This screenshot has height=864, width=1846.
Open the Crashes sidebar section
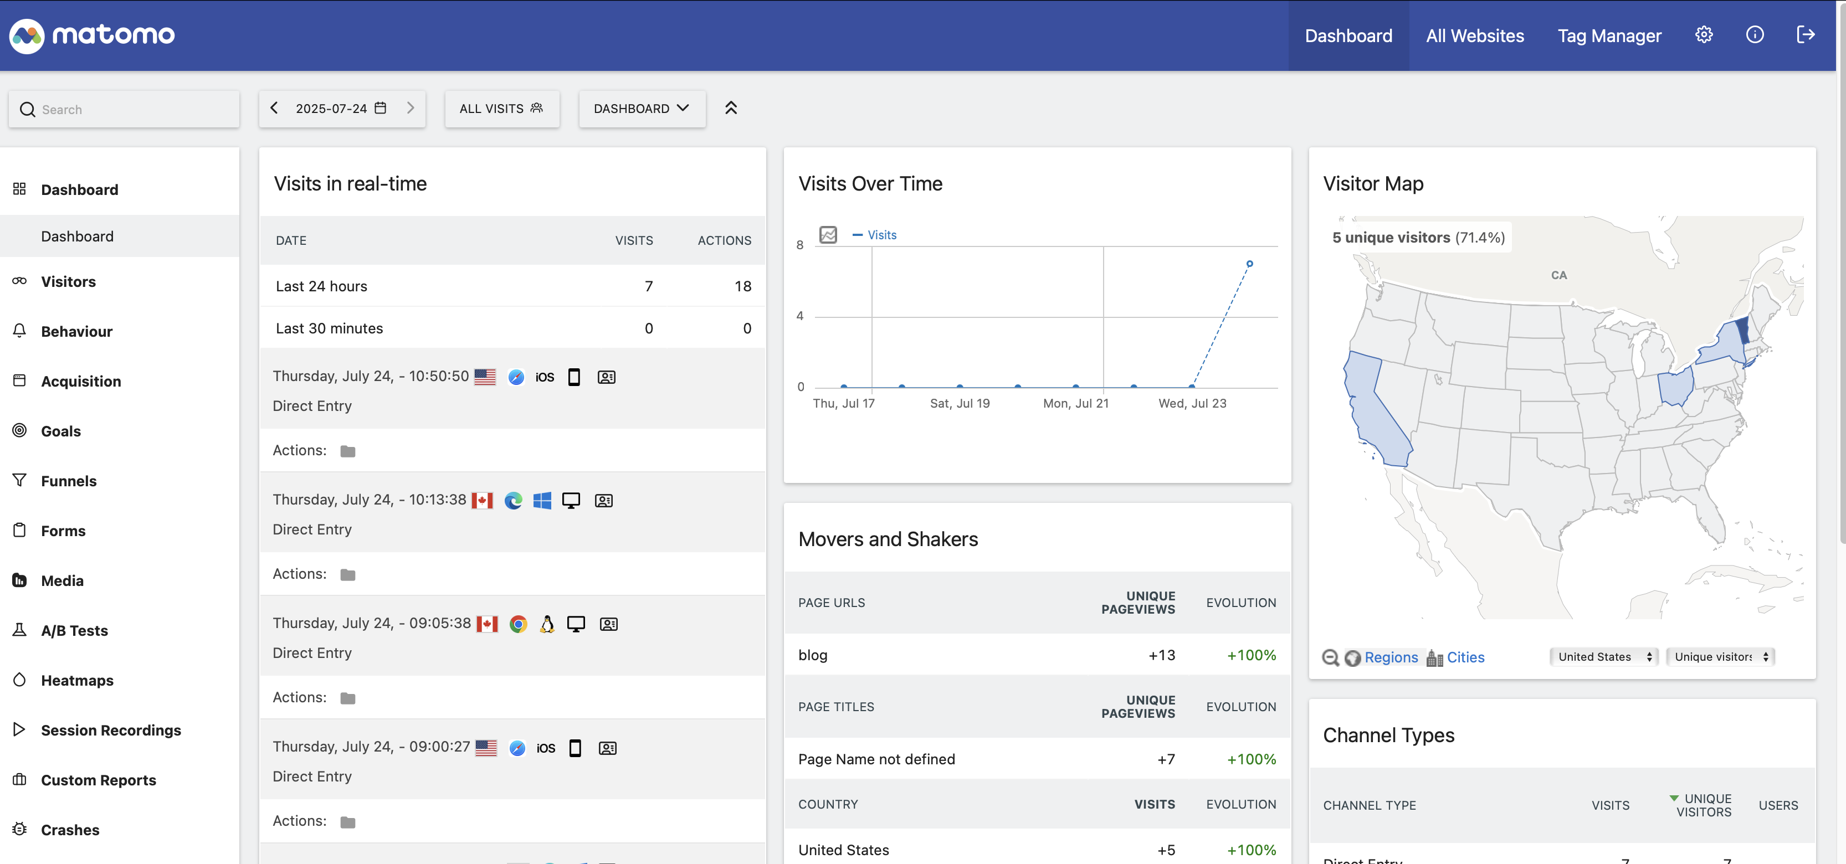tap(70, 830)
